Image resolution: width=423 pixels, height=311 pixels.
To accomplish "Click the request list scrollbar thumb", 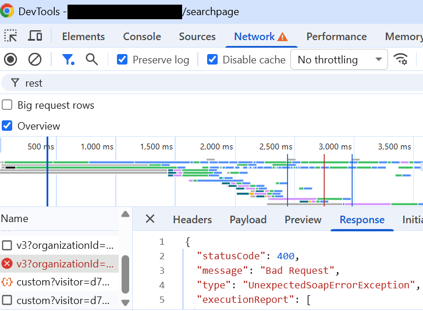I will click(x=125, y=274).
